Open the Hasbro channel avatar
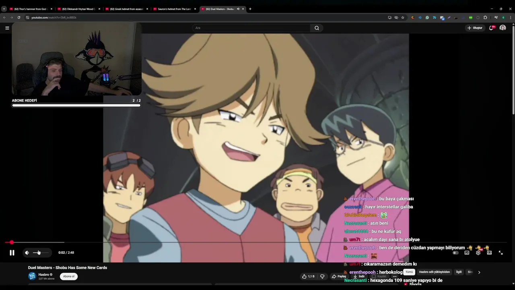 pyautogui.click(x=32, y=276)
